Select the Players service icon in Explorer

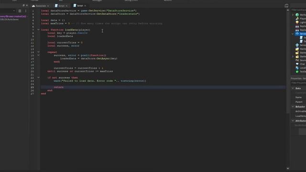point(297,19)
